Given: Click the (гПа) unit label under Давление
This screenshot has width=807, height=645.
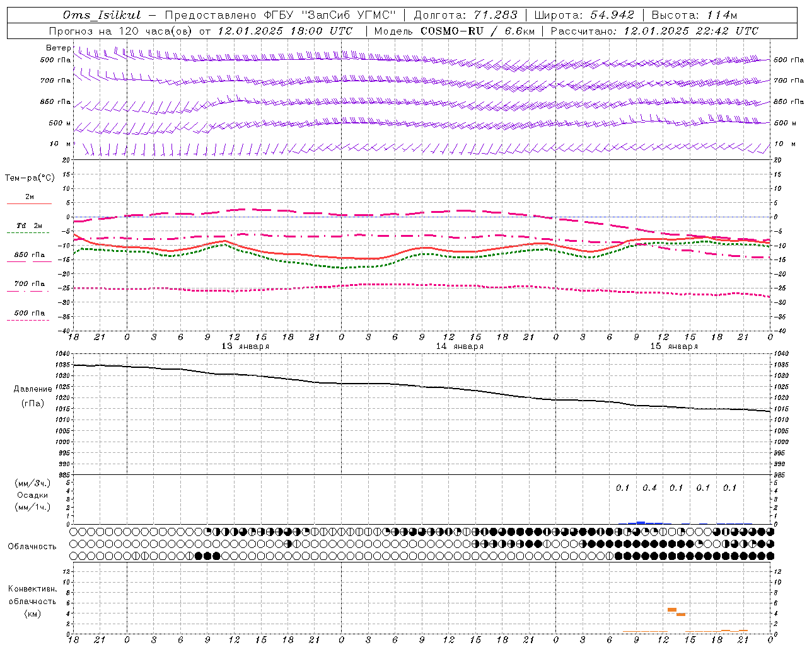Looking at the screenshot, I should point(33,404).
